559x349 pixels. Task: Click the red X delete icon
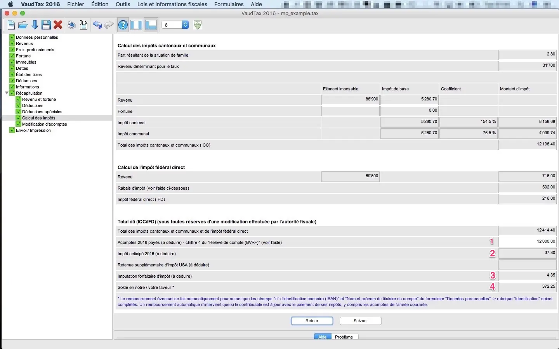[x=58, y=25]
